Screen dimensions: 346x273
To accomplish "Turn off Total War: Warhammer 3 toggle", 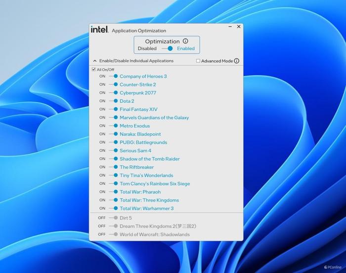I will 113,208.
